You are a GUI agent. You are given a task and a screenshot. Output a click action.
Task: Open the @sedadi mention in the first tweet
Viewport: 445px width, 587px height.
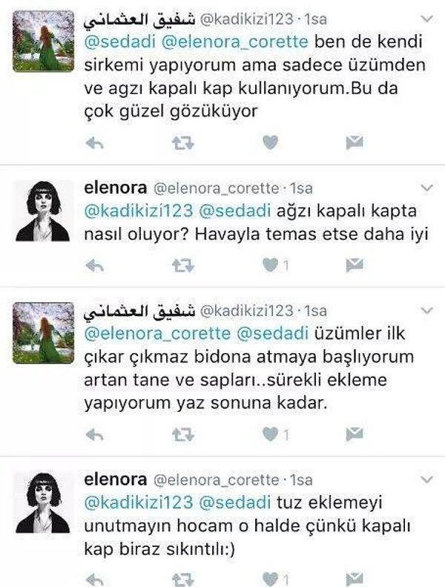120,42
